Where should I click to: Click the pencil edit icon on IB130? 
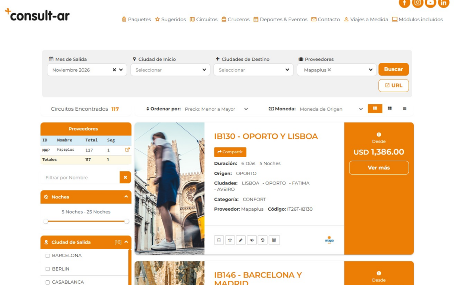[x=241, y=240]
